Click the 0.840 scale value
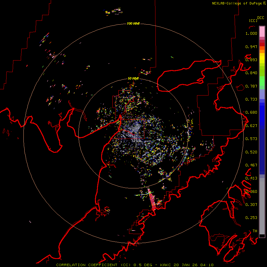The image size is (267, 267). point(251,73)
